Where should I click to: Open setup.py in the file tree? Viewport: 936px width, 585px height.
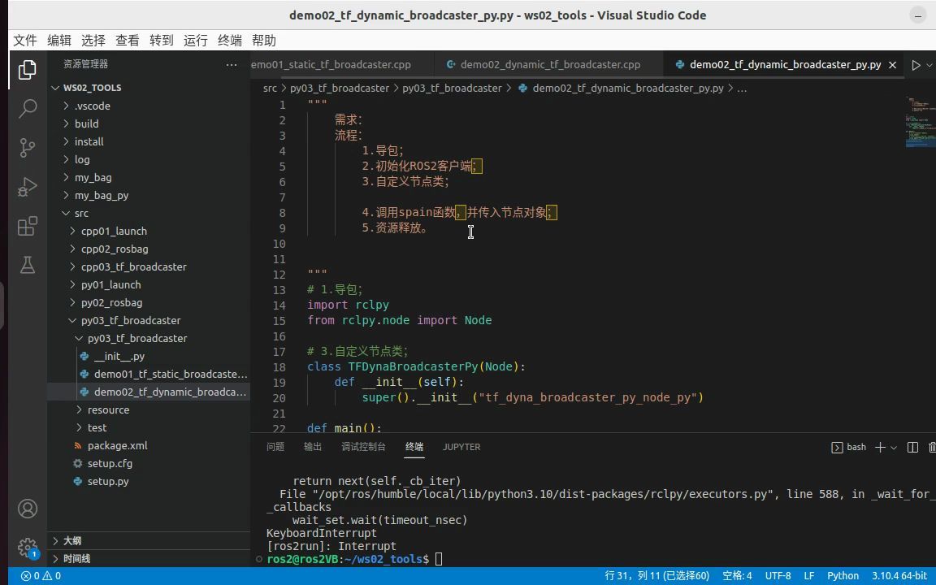click(x=108, y=481)
